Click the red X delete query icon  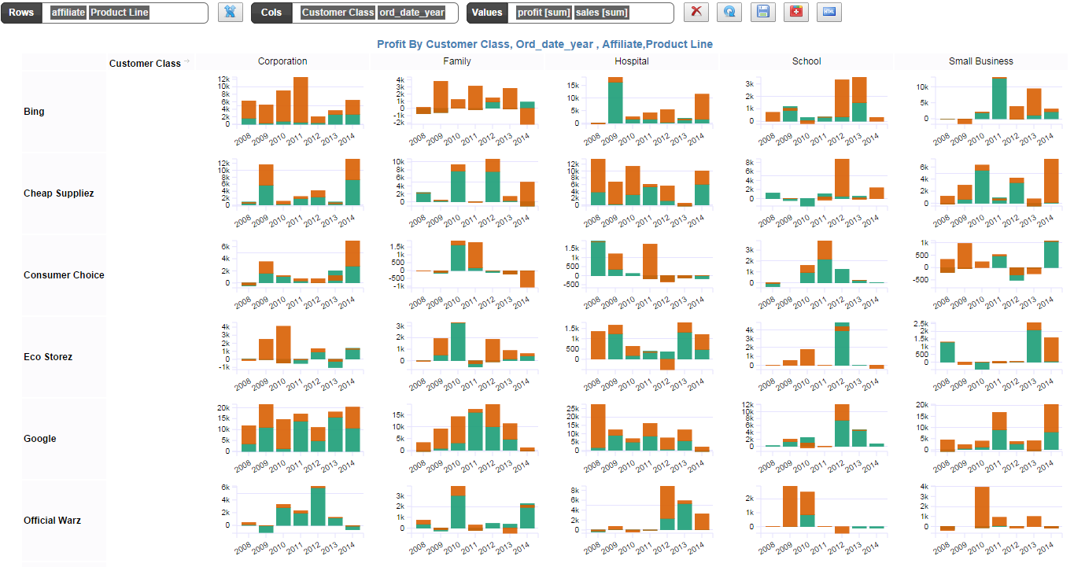696,13
